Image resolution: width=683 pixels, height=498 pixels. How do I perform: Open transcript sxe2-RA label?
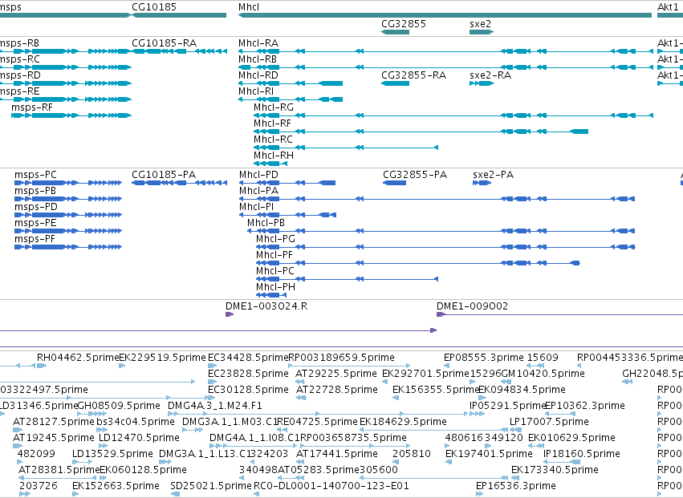pyautogui.click(x=490, y=75)
